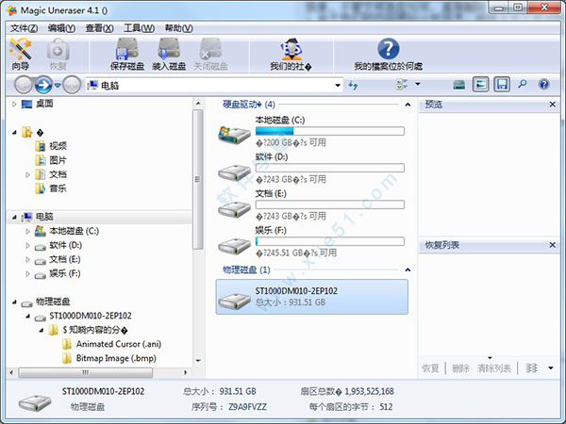Select 文档 (E:) drive icon in main pane
Image resolution: width=566 pixels, height=424 pixels.
pos(234,209)
